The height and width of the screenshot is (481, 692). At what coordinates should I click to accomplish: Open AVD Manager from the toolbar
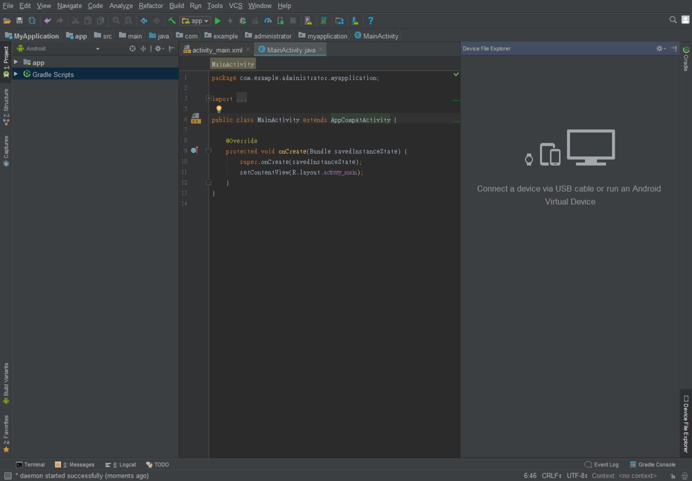click(308, 21)
